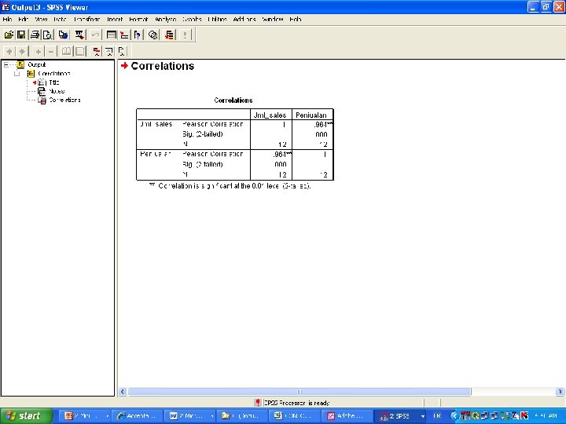This screenshot has height=424, width=566.
Task: Open the Add-ons menu
Action: 244,19
